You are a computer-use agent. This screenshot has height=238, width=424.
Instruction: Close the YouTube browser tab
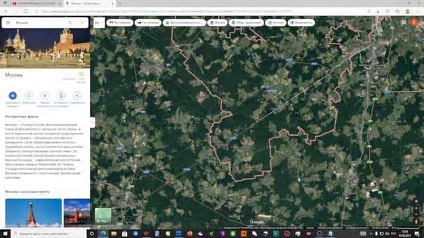coord(60,3)
